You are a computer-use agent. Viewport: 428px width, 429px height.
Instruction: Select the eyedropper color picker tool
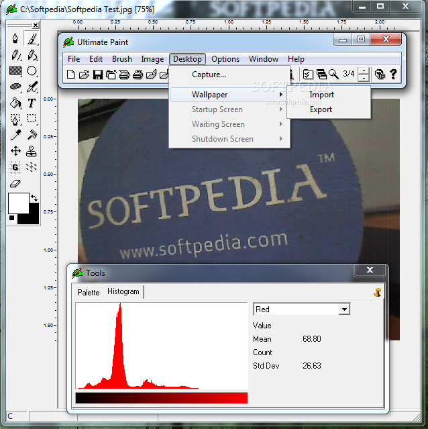coord(15,135)
